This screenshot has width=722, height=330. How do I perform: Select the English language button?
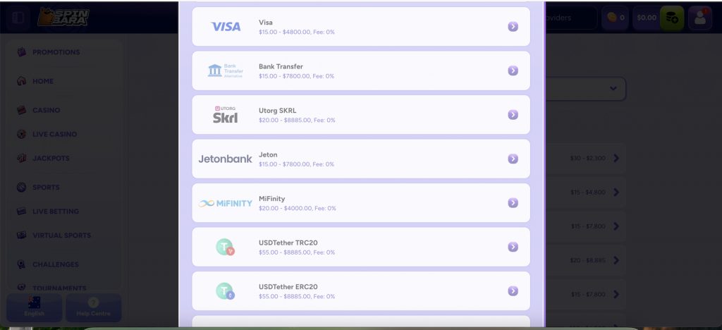(x=34, y=307)
